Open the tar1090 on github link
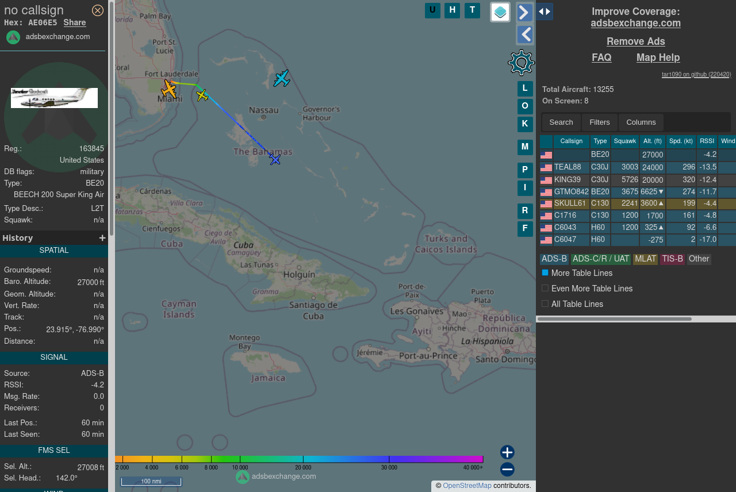The image size is (736, 492). coord(696,74)
